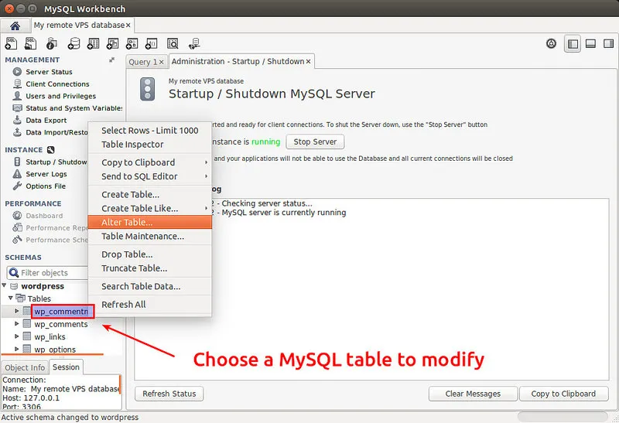Choose Alter Table... from context menu
This screenshot has height=423, width=619.
click(x=149, y=222)
